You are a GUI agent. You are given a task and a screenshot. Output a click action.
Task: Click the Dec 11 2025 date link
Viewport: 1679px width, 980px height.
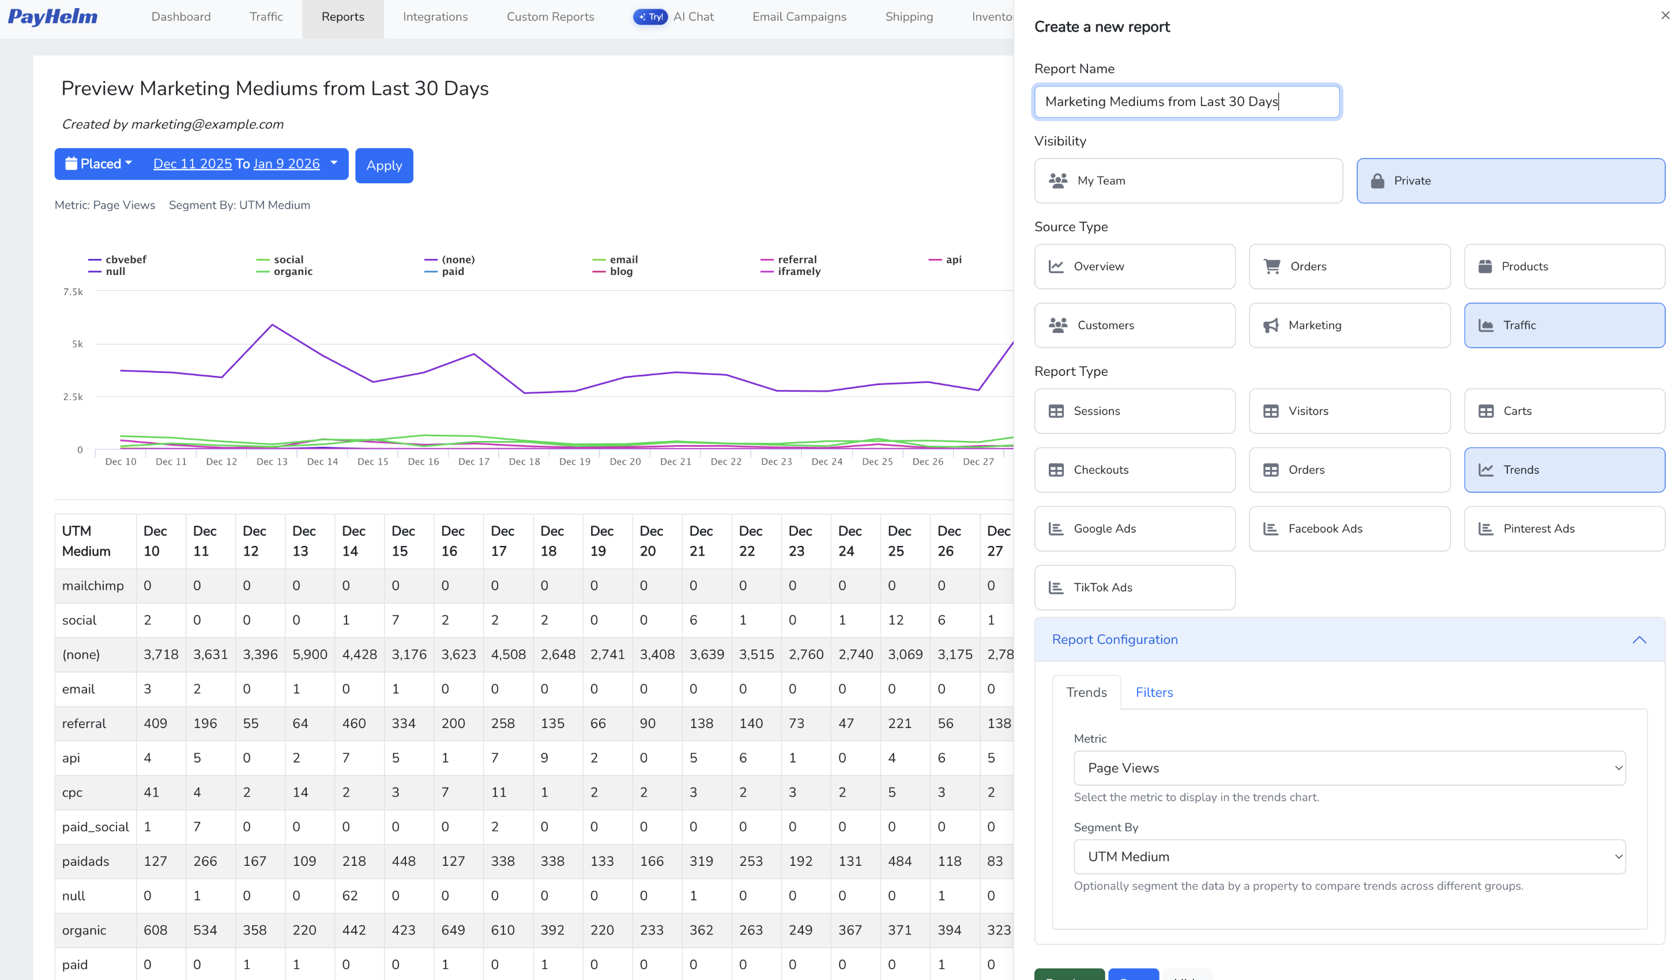coord(193,164)
